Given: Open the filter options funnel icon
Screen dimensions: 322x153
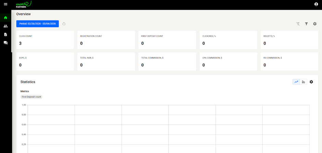Looking at the screenshot, I should (x=306, y=24).
